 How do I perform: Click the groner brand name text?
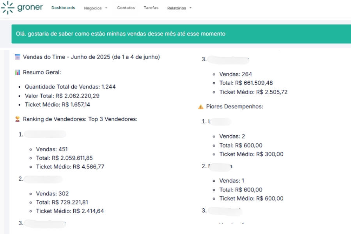pos(30,7)
